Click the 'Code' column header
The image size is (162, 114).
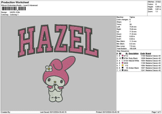tap(143, 54)
